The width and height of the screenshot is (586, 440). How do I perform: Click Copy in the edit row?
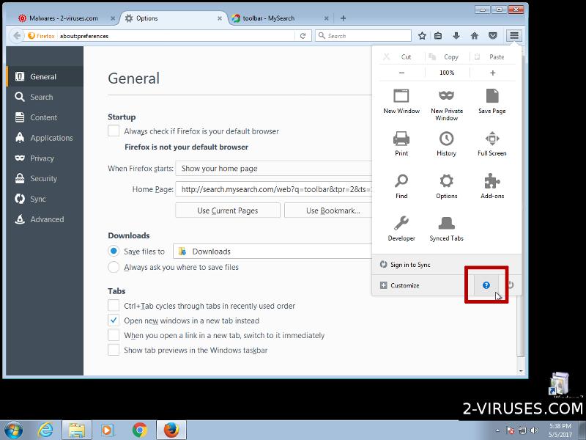point(447,57)
